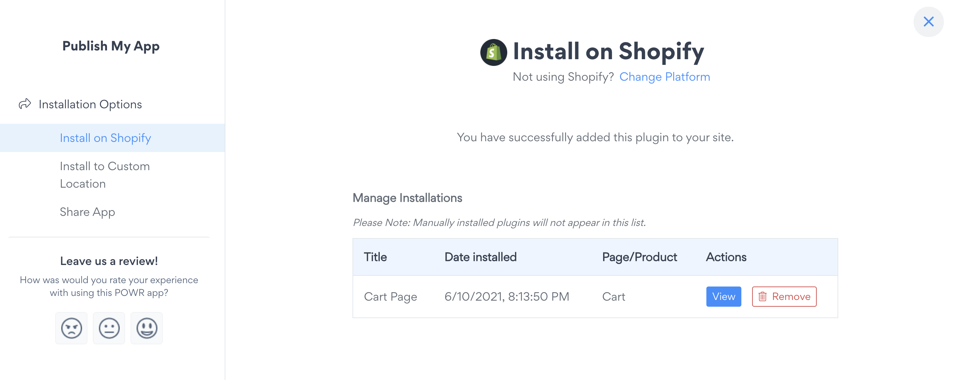Viewport: 960px width, 380px height.
Task: Rate experience with the happy face
Action: 146,328
